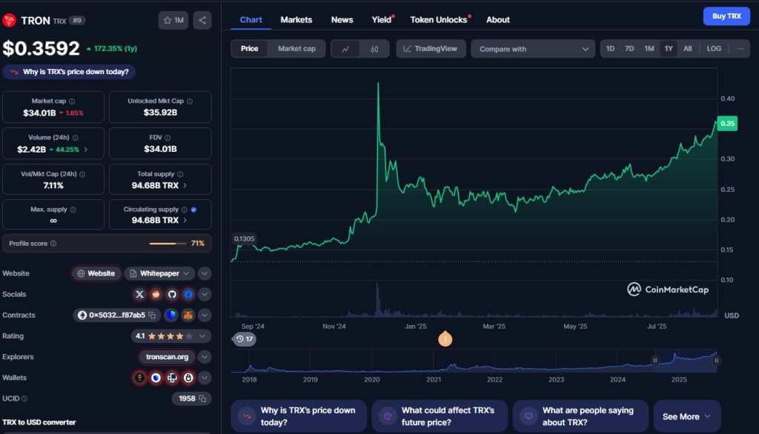Expand more Explorers chevron
This screenshot has width=759, height=434.
coord(205,357)
